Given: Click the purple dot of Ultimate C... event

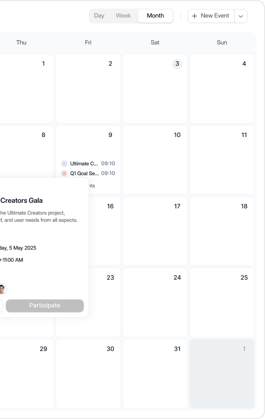Looking at the screenshot, I should [64, 164].
